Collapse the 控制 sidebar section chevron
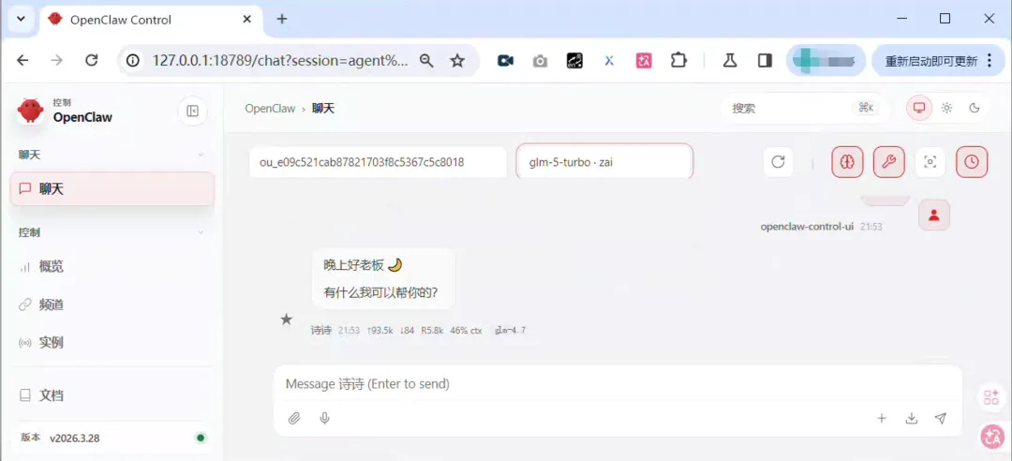Image resolution: width=1012 pixels, height=461 pixels. [x=201, y=232]
